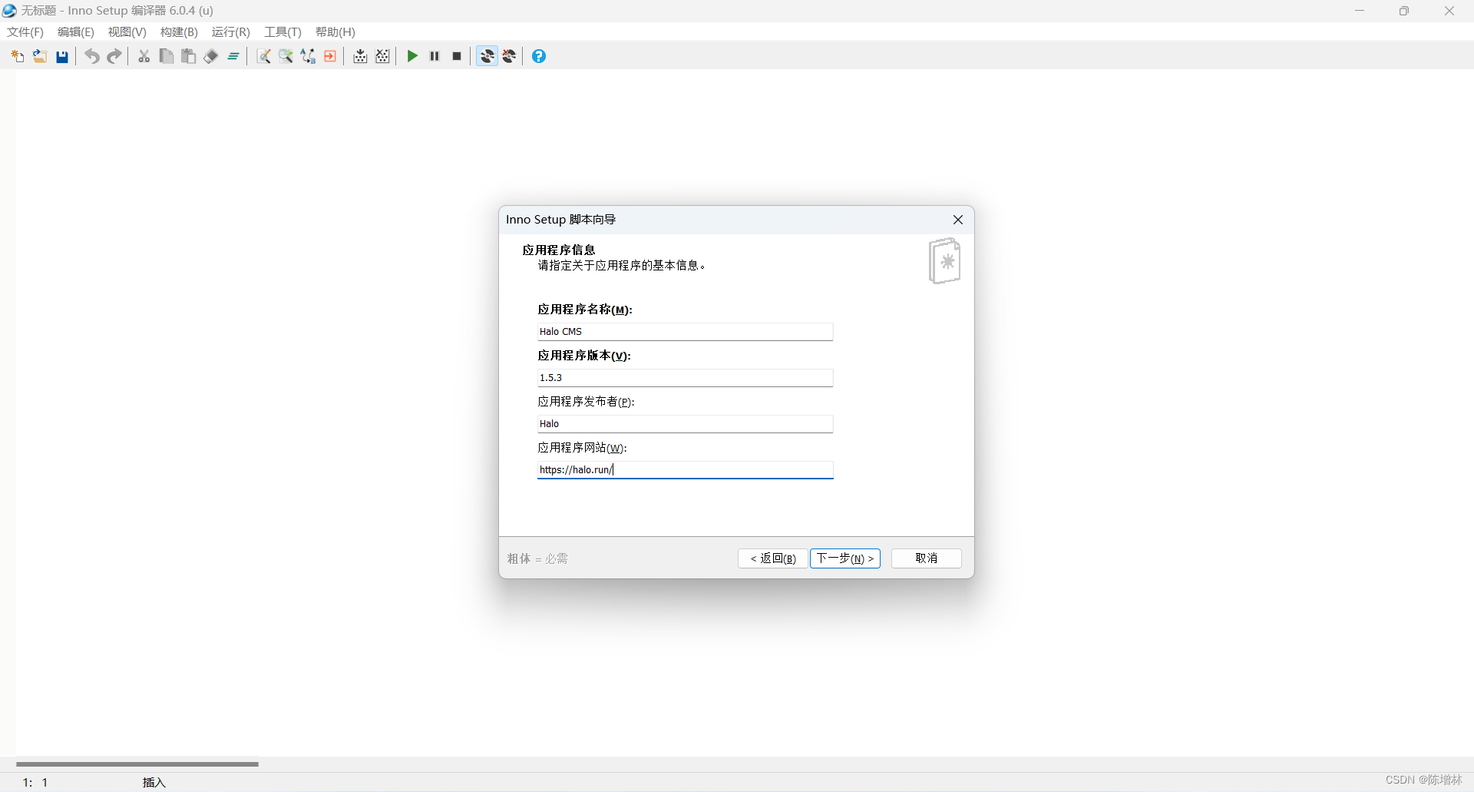This screenshot has width=1474, height=792.
Task: Click the Replace A-to-B icon
Action: pyautogui.click(x=308, y=56)
